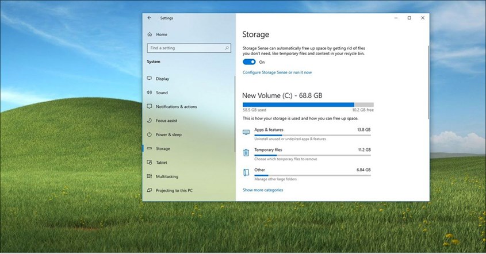Image resolution: width=486 pixels, height=254 pixels.
Task: Minimize the Settings window
Action: (x=396, y=18)
